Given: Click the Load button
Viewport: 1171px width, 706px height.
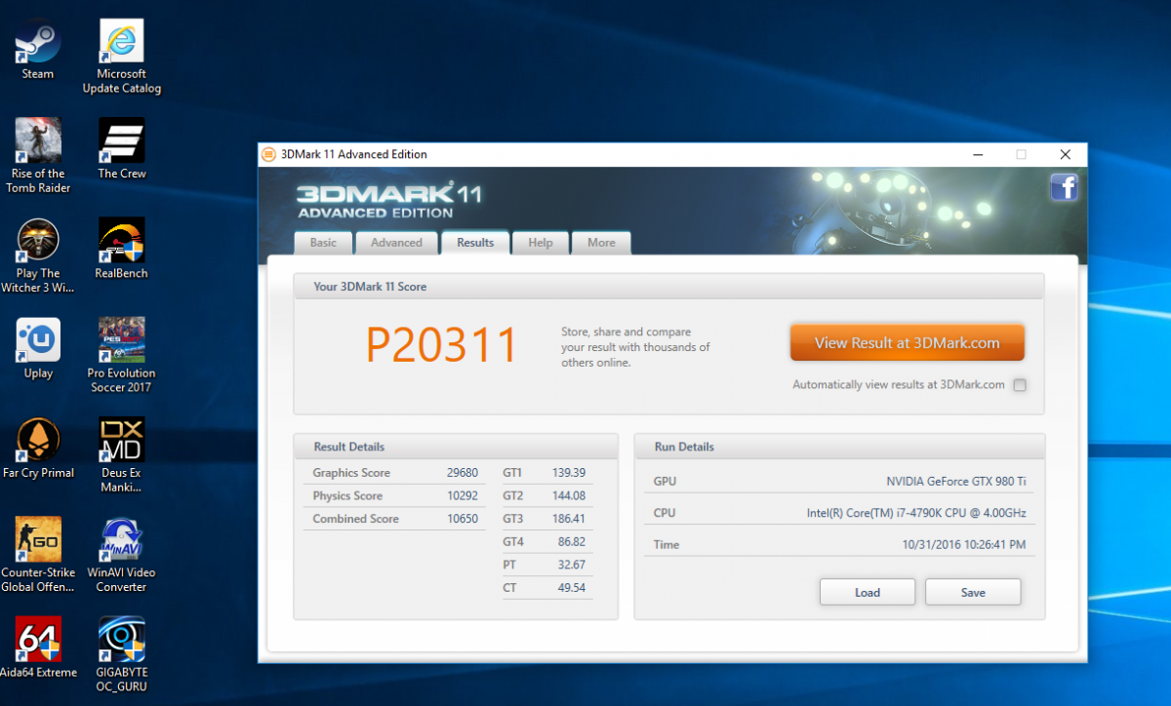Looking at the screenshot, I should pos(868,592).
